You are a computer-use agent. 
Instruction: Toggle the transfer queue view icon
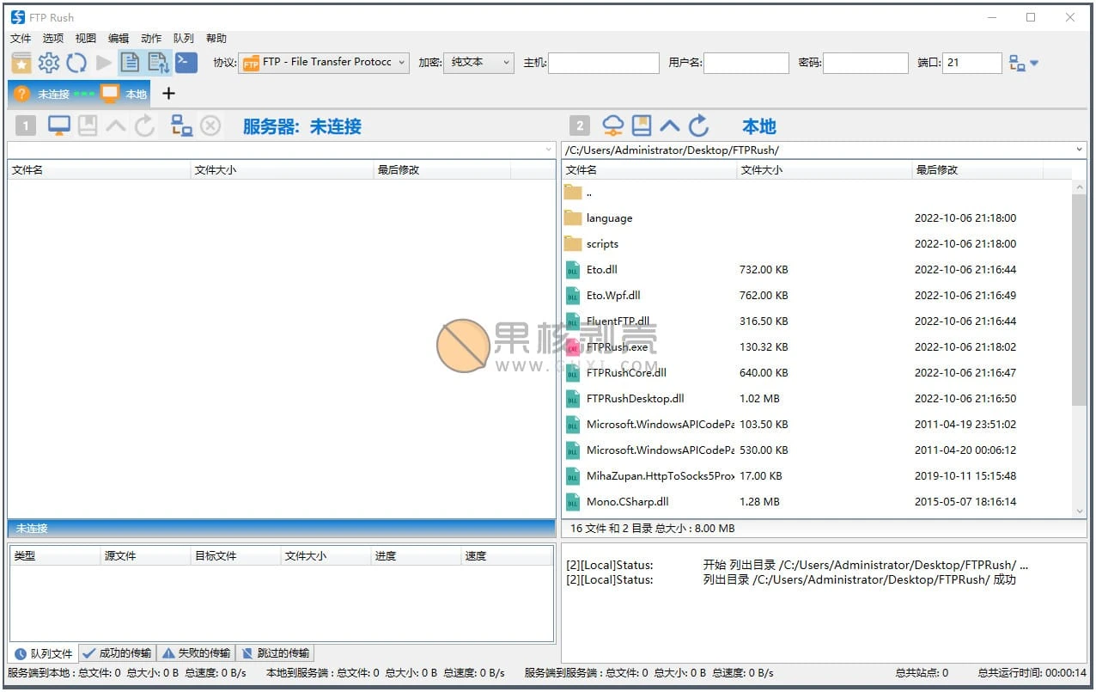158,63
